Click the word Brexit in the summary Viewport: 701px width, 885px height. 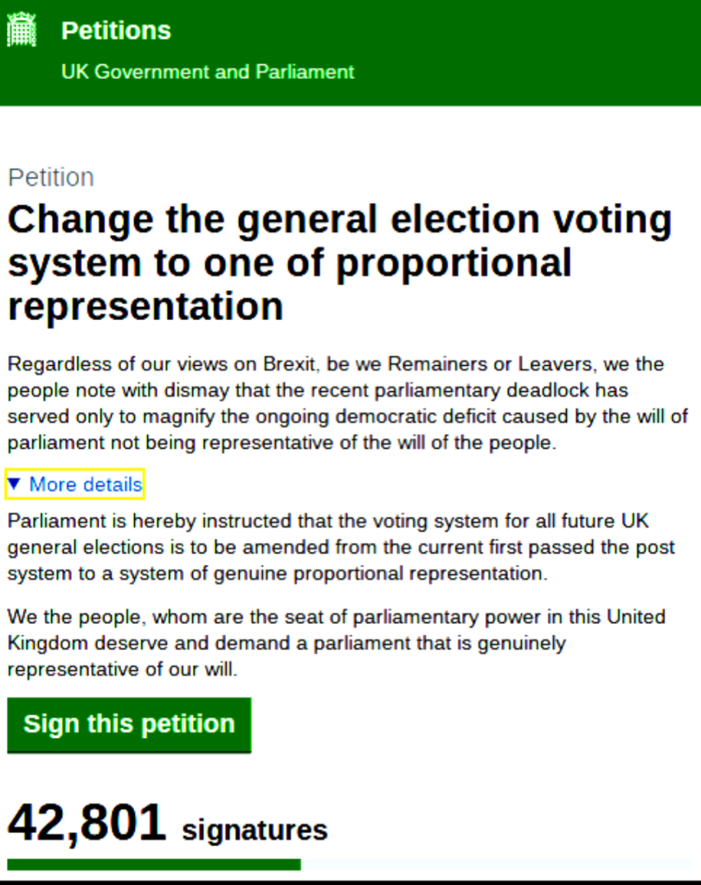tap(290, 363)
